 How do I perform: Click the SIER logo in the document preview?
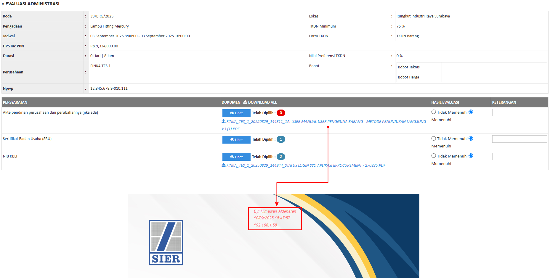pos(166,242)
